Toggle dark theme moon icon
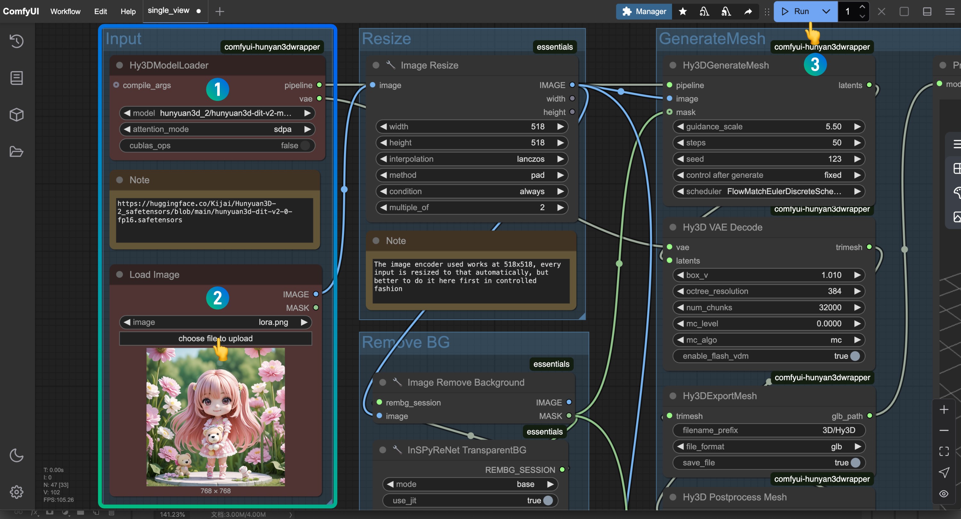Screen dimensions: 961x519 16,455
